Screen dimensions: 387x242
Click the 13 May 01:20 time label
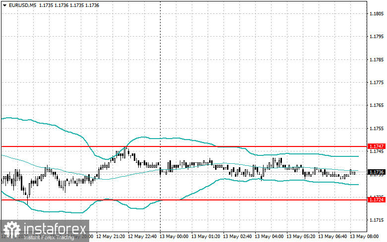point(206,237)
